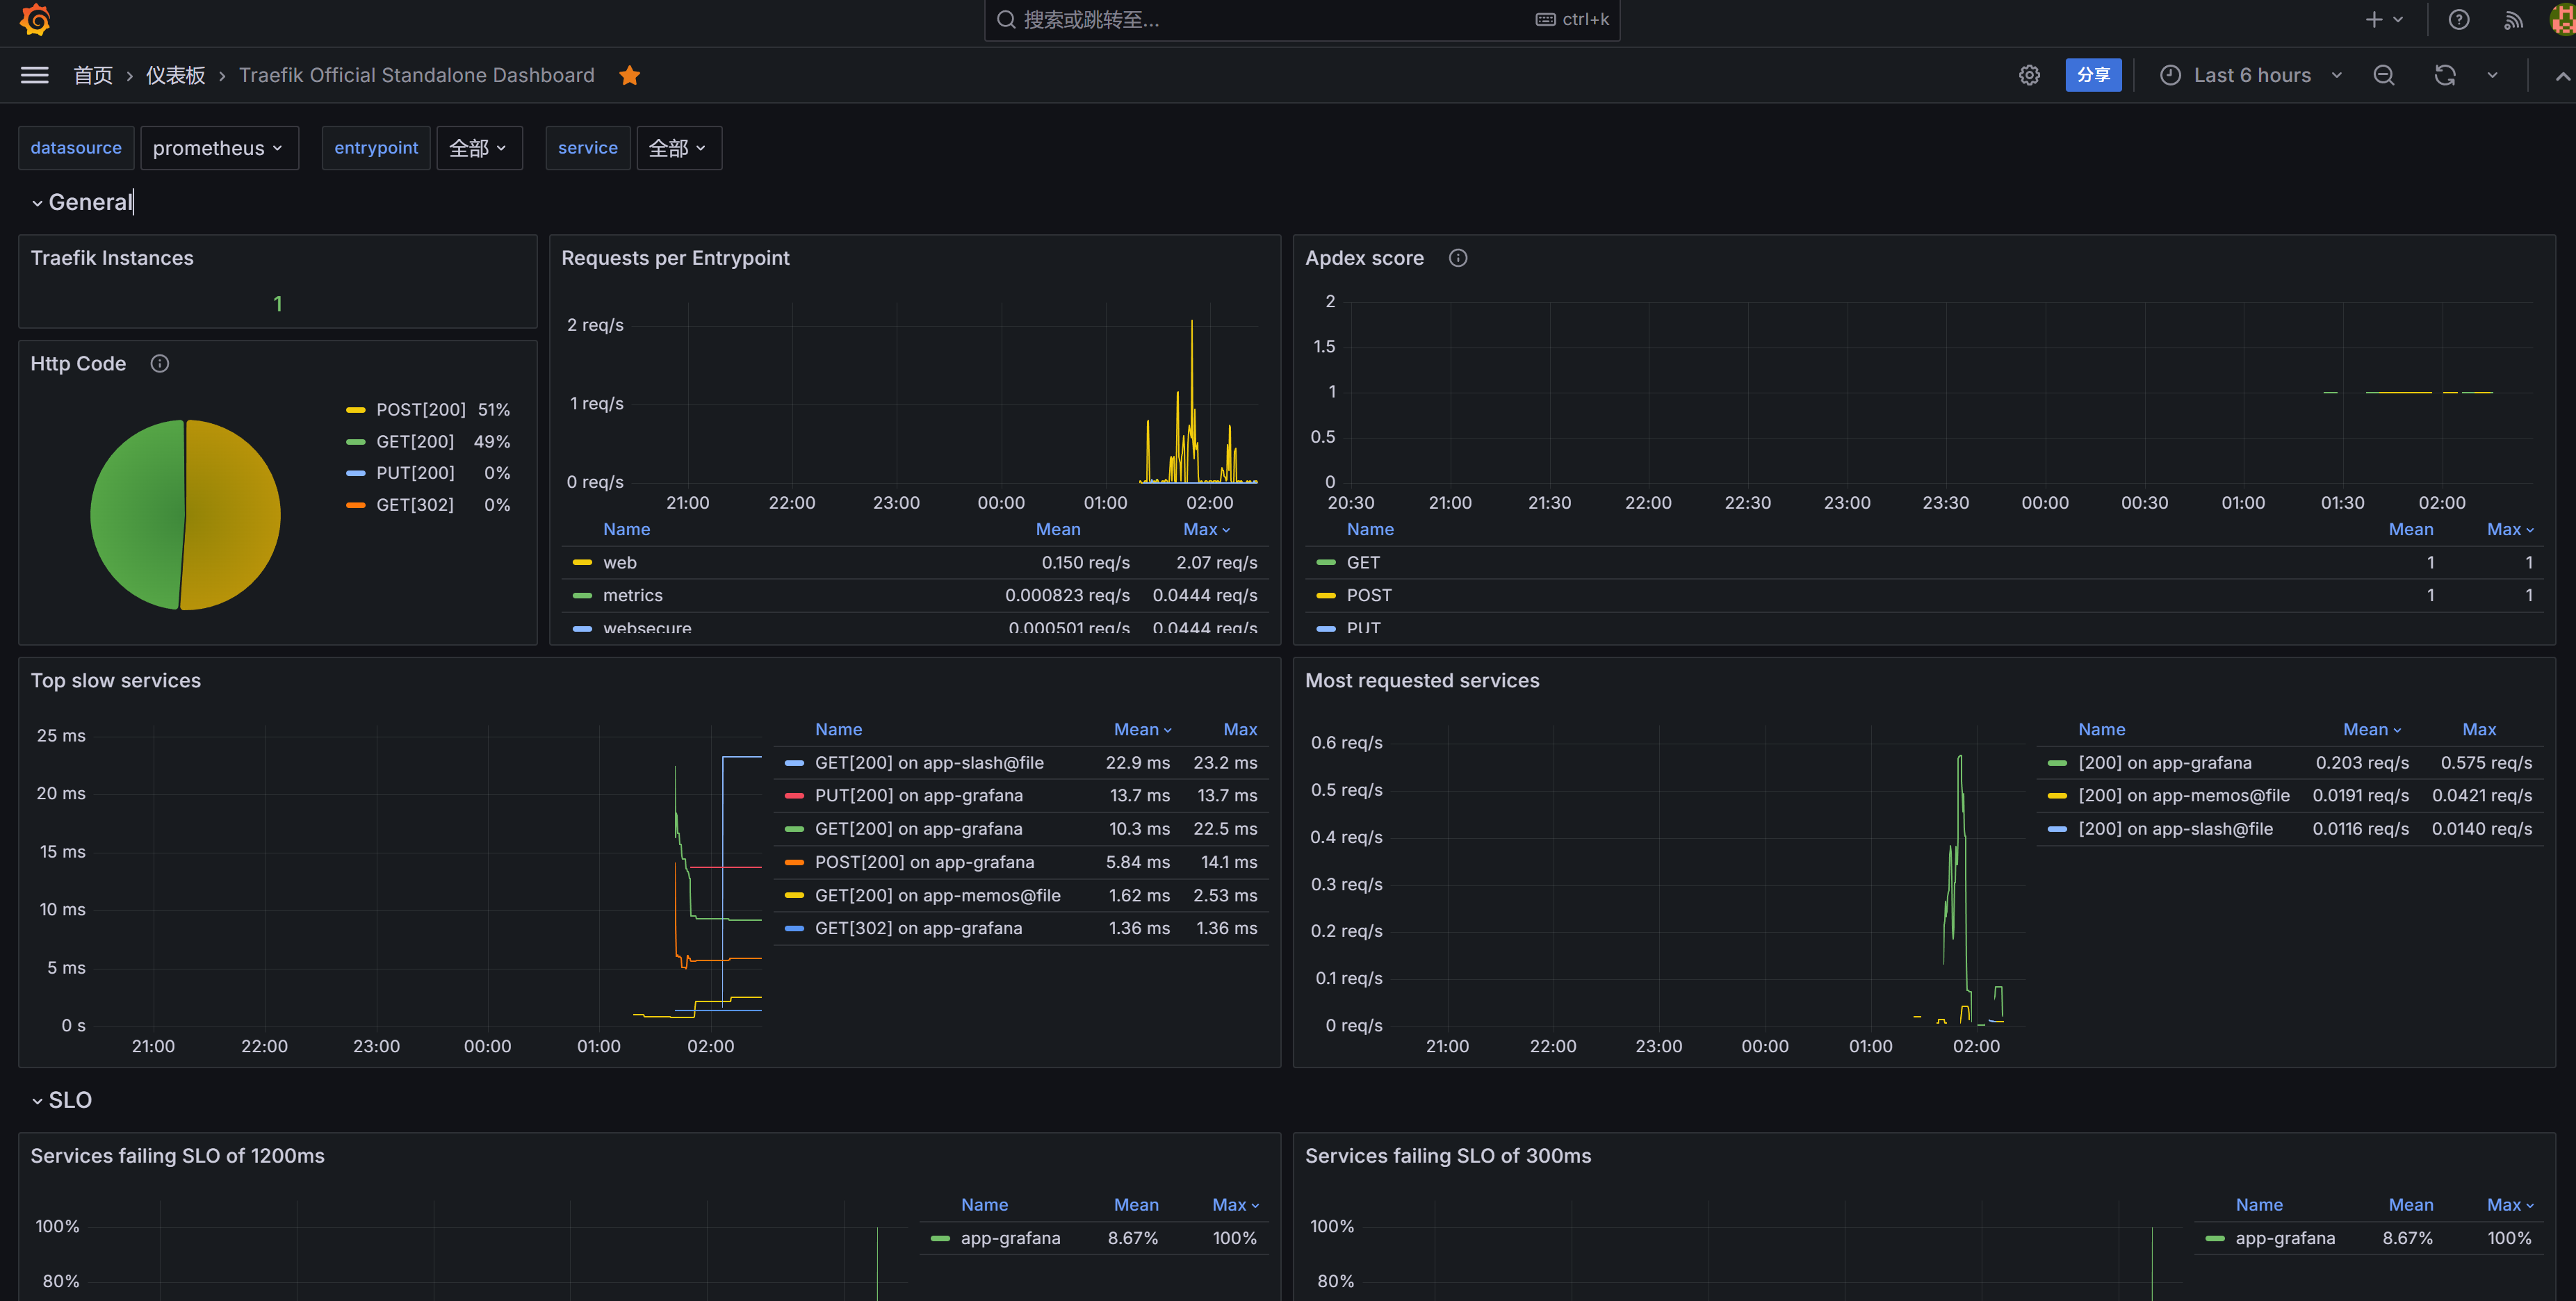The width and height of the screenshot is (2576, 1301).
Task: Click Apdex score info icon
Action: (x=1458, y=258)
